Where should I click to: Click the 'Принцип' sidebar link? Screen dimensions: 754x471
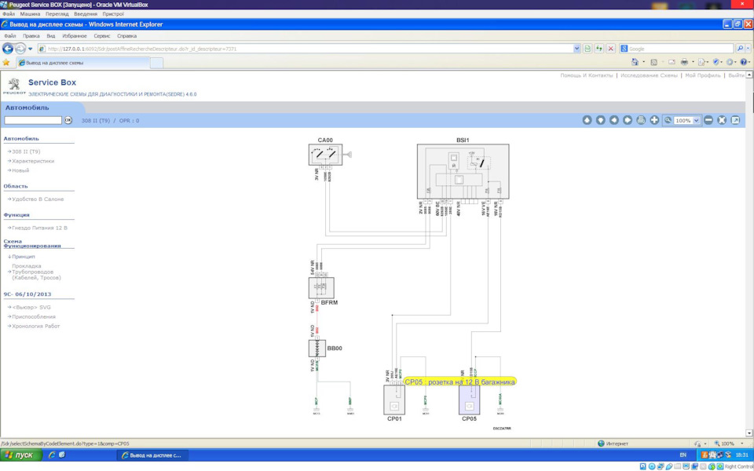tap(24, 257)
